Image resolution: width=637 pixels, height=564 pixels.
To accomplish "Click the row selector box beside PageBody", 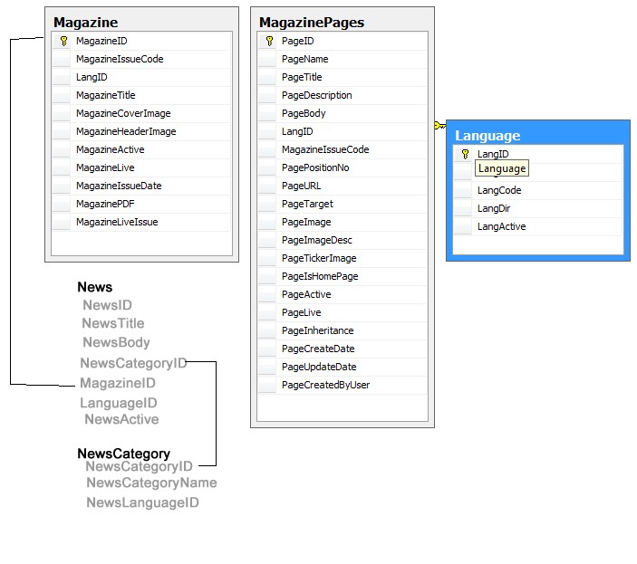I will click(x=267, y=113).
